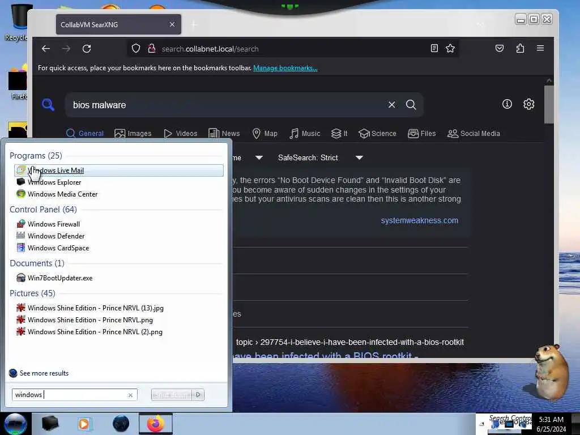Open Prince NRVL (2).png picture
580x435 pixels.
[119, 332]
